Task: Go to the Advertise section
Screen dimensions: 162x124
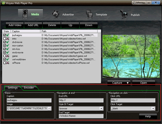Action: 68,15
